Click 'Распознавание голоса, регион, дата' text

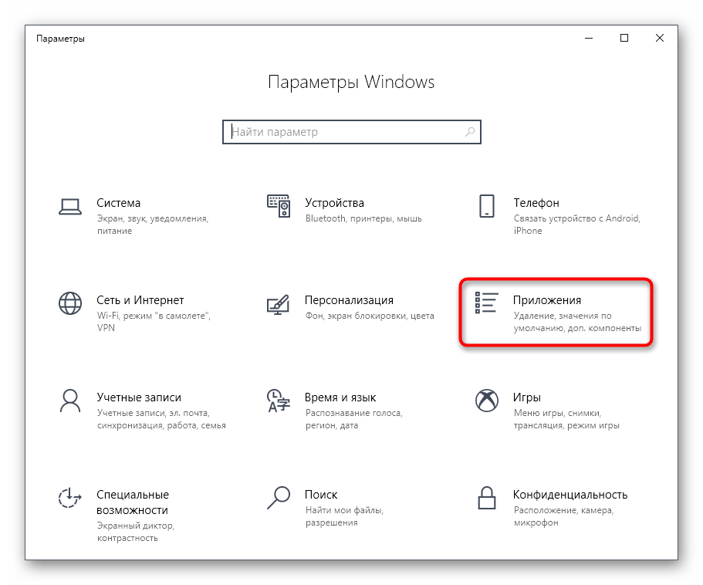tap(354, 419)
